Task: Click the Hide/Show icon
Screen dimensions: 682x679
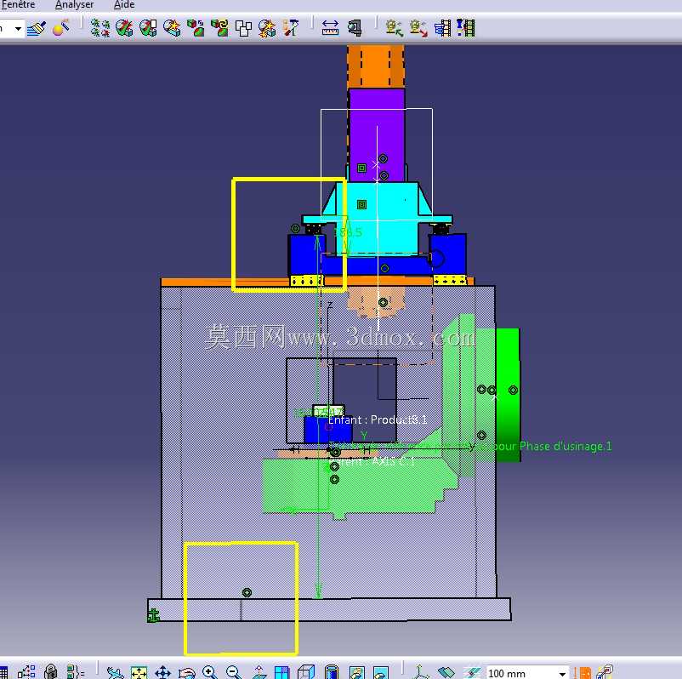Action: (x=356, y=672)
